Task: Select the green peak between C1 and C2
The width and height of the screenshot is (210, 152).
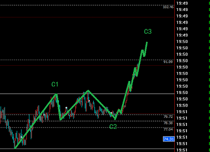Action: 88,91
